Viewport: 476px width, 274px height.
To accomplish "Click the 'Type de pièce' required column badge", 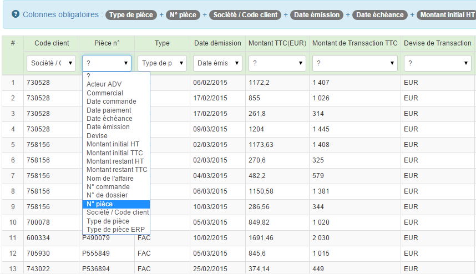I will tap(131, 15).
